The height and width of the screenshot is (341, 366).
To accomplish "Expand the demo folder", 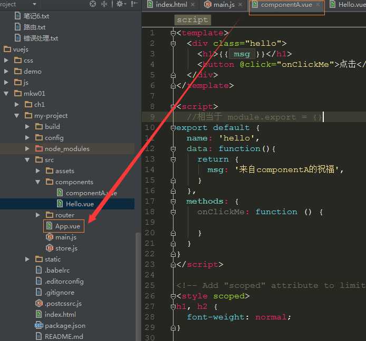I will coord(6,71).
